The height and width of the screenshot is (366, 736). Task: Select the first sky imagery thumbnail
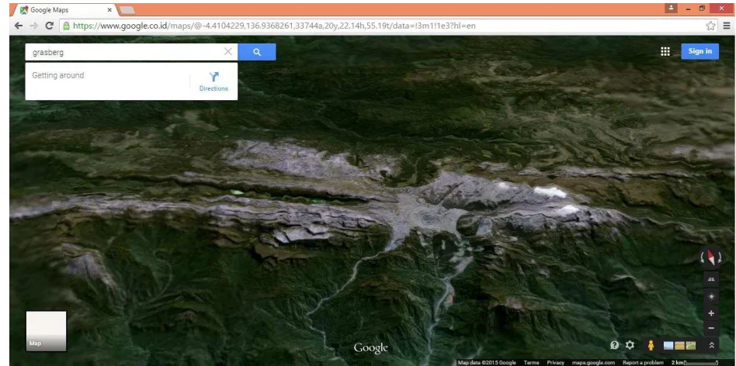coord(668,346)
